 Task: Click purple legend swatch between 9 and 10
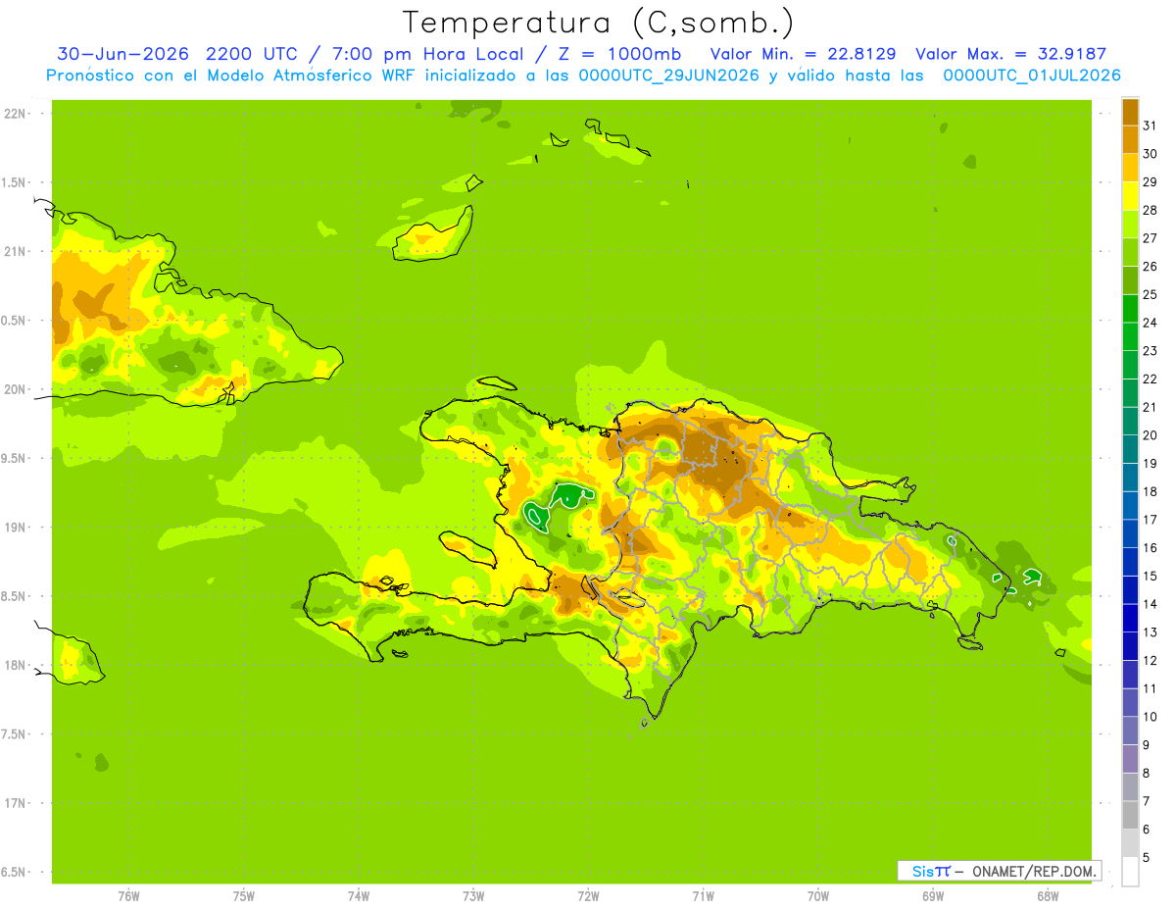click(x=1130, y=731)
